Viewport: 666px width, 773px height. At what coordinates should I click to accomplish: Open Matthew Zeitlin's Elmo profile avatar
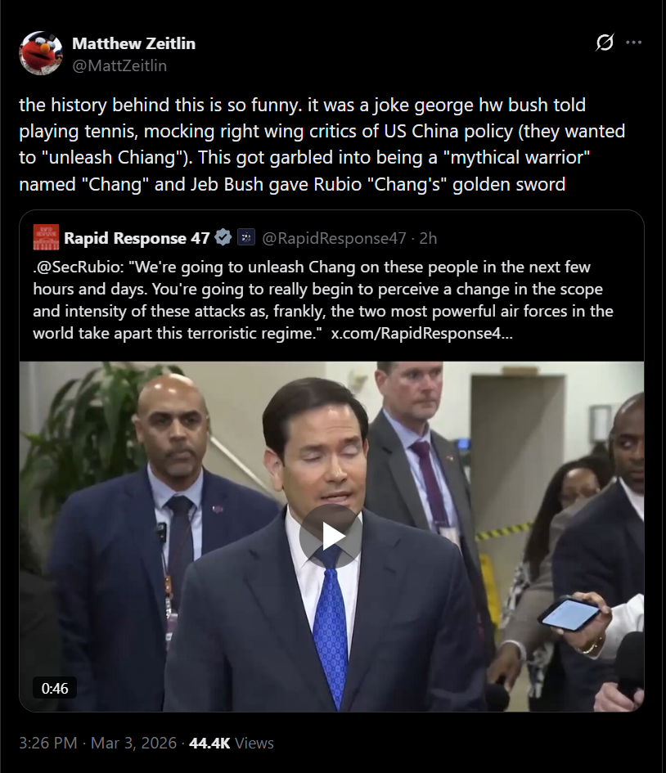coord(41,53)
